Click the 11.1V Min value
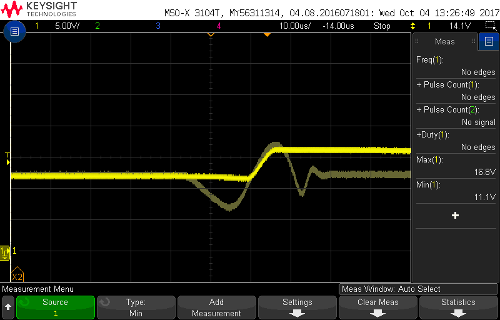Screen dimensions: 500x320 485,197
